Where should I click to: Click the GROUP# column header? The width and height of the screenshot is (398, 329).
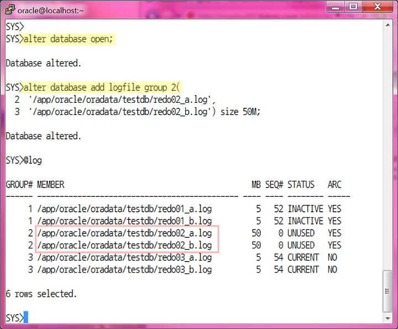click(x=19, y=185)
